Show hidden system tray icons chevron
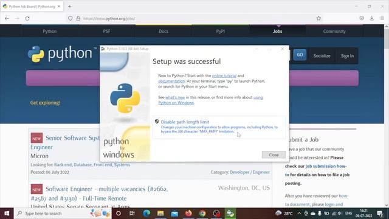 click(x=299, y=214)
